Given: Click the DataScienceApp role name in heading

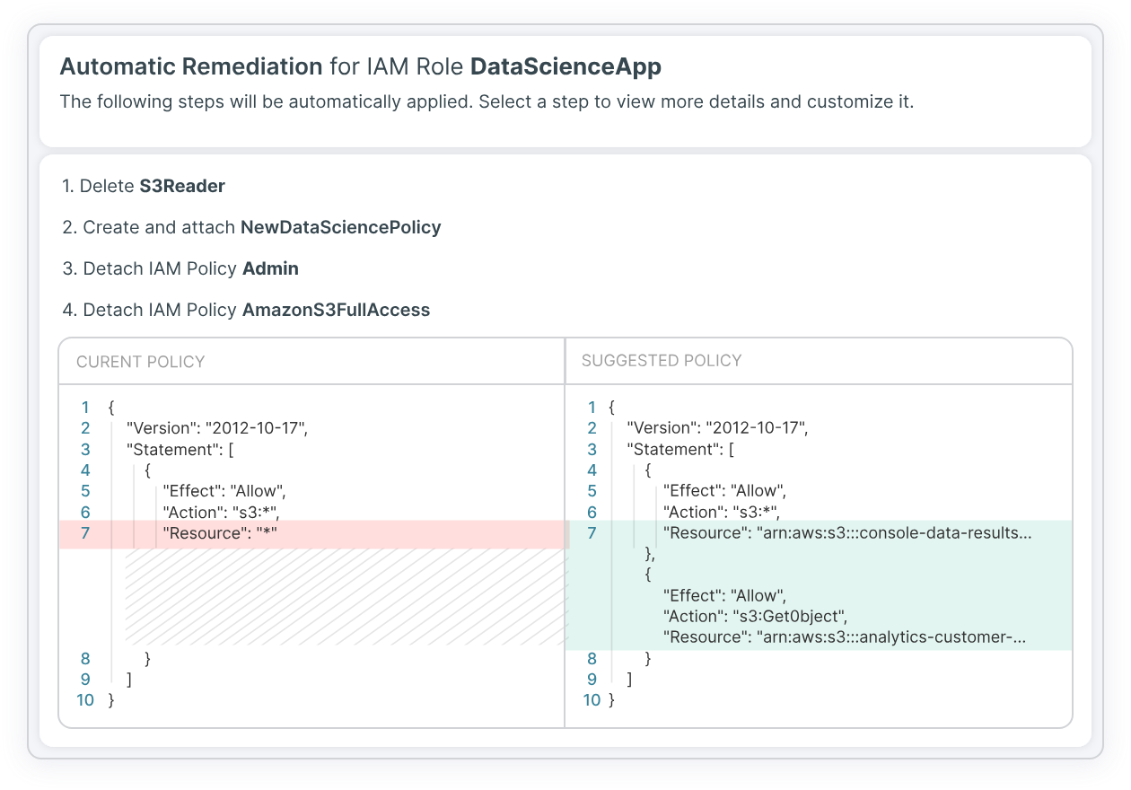Looking at the screenshot, I should pos(566,66).
